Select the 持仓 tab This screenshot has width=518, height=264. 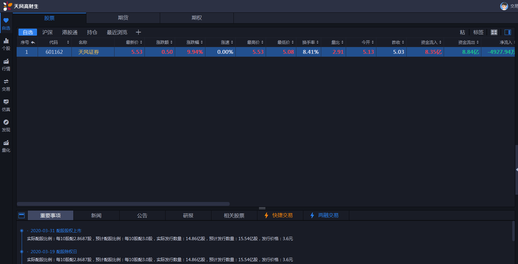[92, 32]
